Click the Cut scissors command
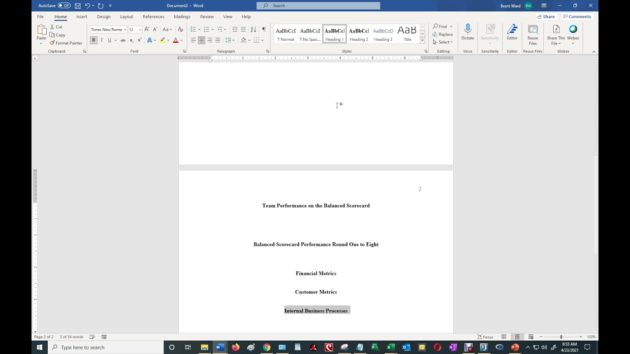630x354 pixels. (x=56, y=27)
